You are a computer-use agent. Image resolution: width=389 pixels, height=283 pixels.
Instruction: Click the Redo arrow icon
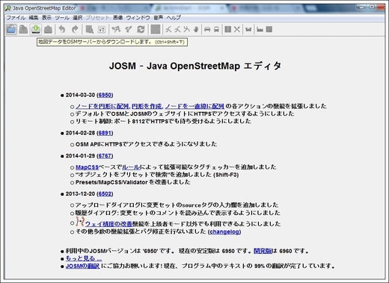75,30
